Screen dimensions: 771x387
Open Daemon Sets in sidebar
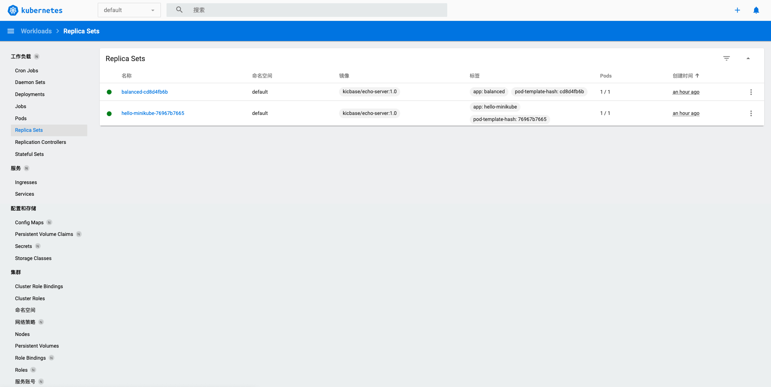[x=30, y=82]
